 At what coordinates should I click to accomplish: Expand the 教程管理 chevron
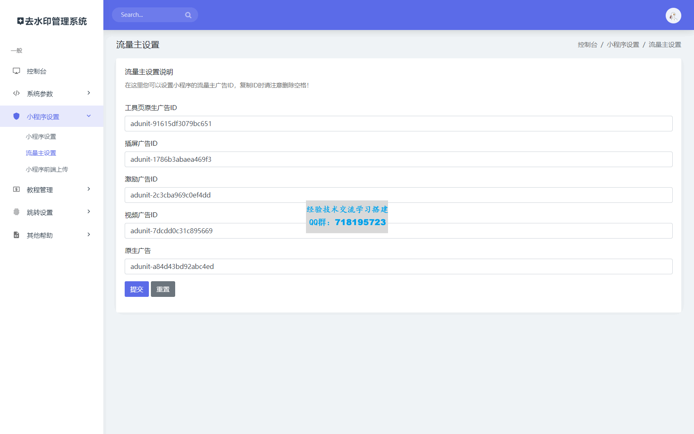tap(89, 189)
